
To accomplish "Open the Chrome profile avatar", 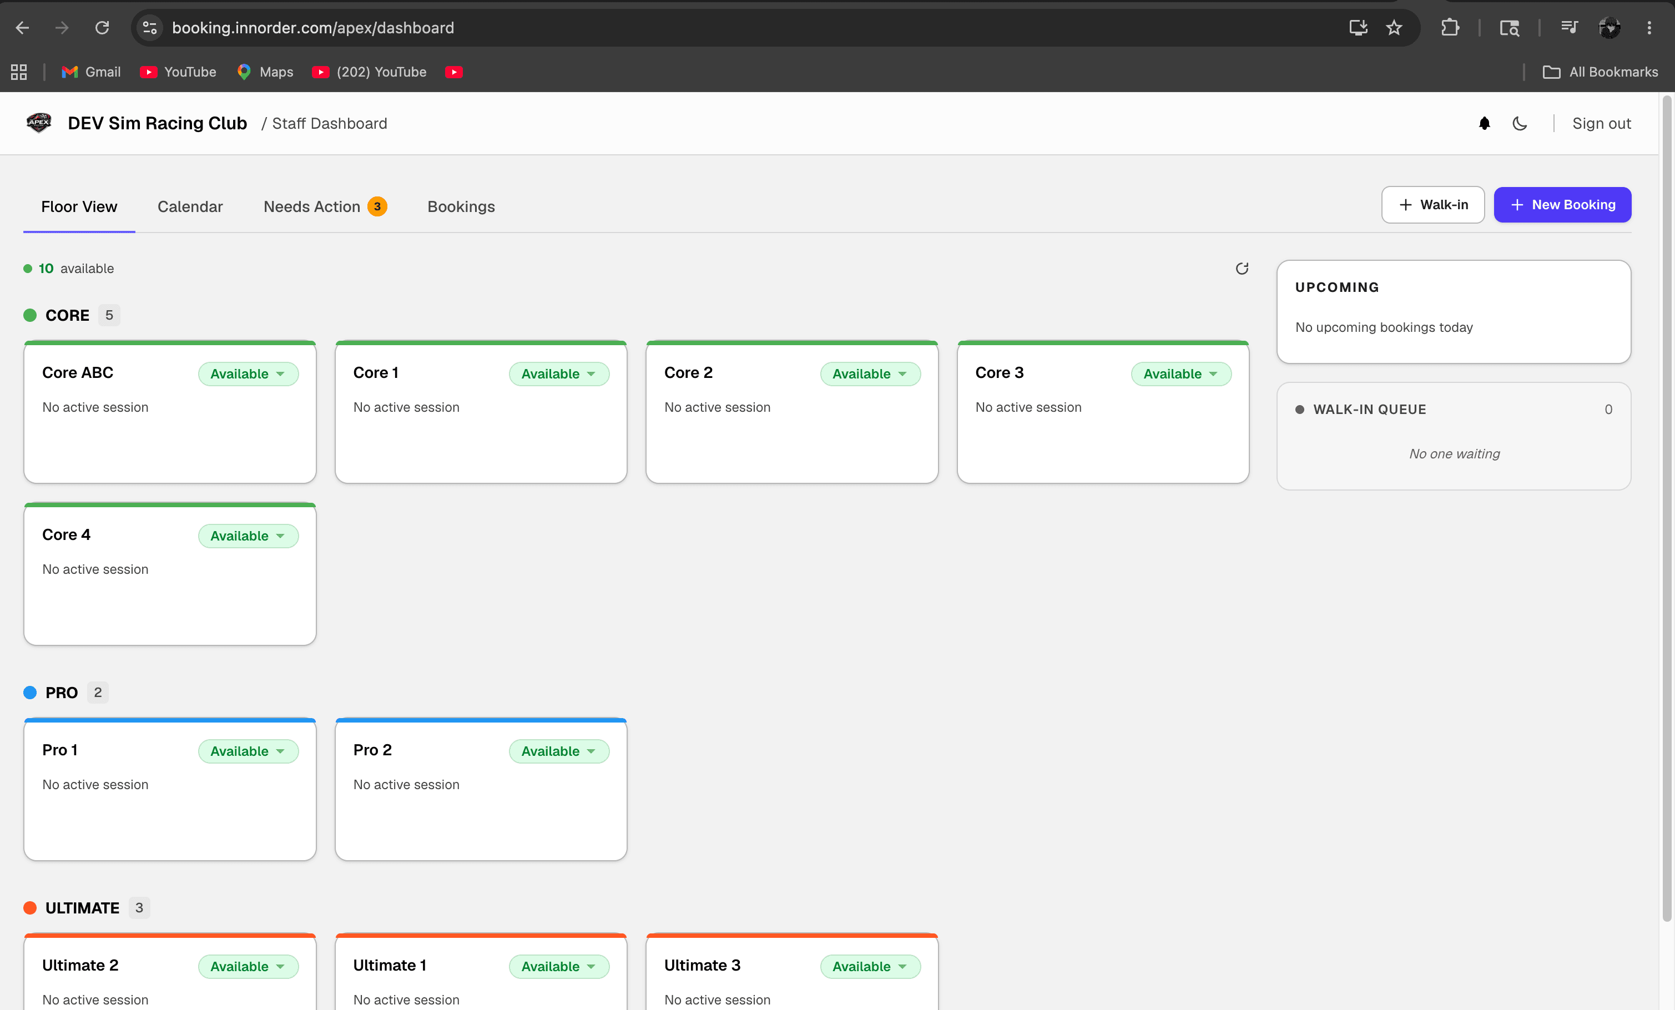I will tap(1609, 28).
